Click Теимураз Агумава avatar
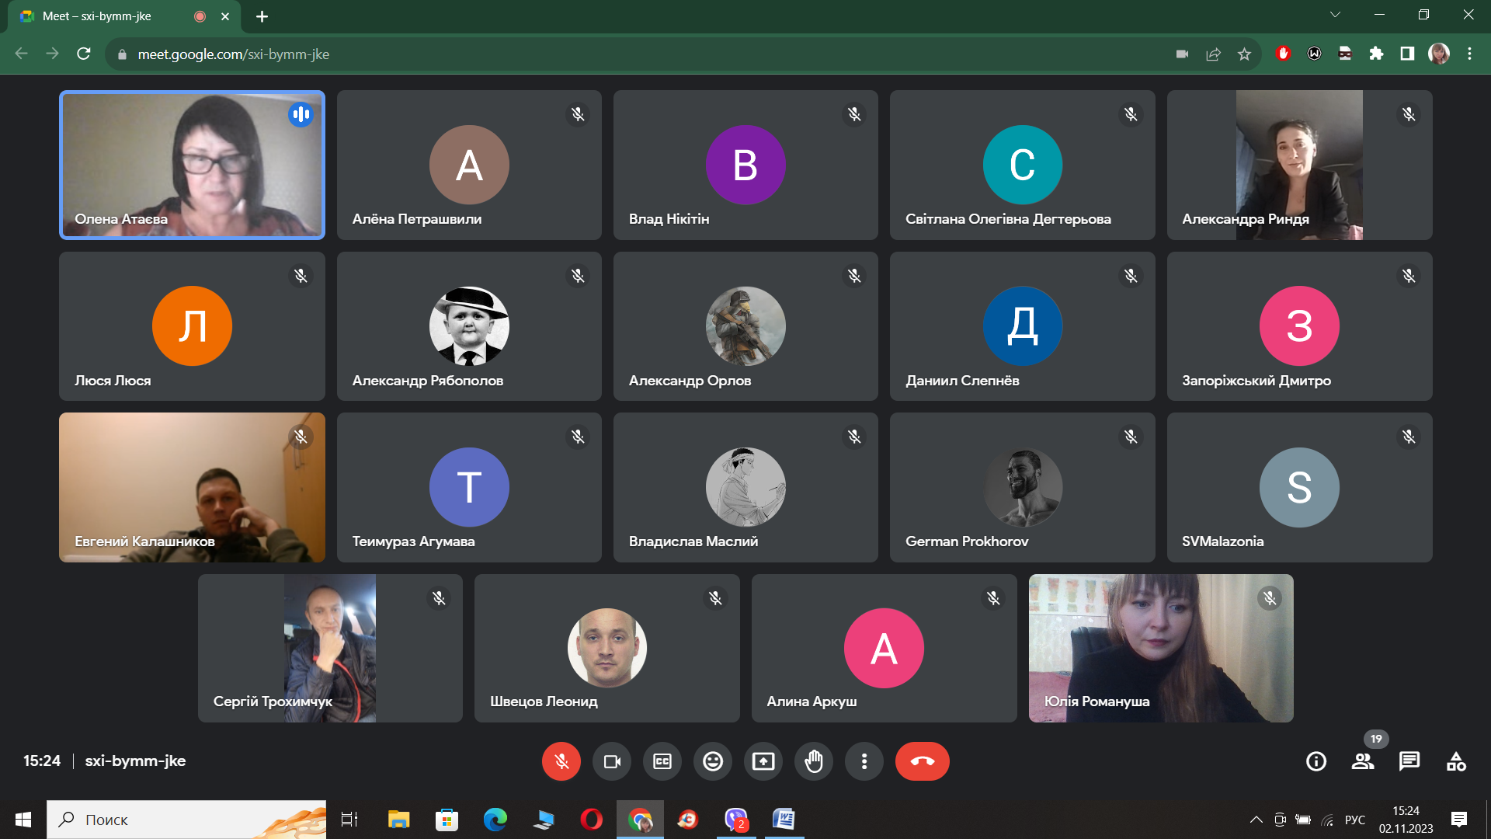The height and width of the screenshot is (839, 1491). pyautogui.click(x=469, y=487)
